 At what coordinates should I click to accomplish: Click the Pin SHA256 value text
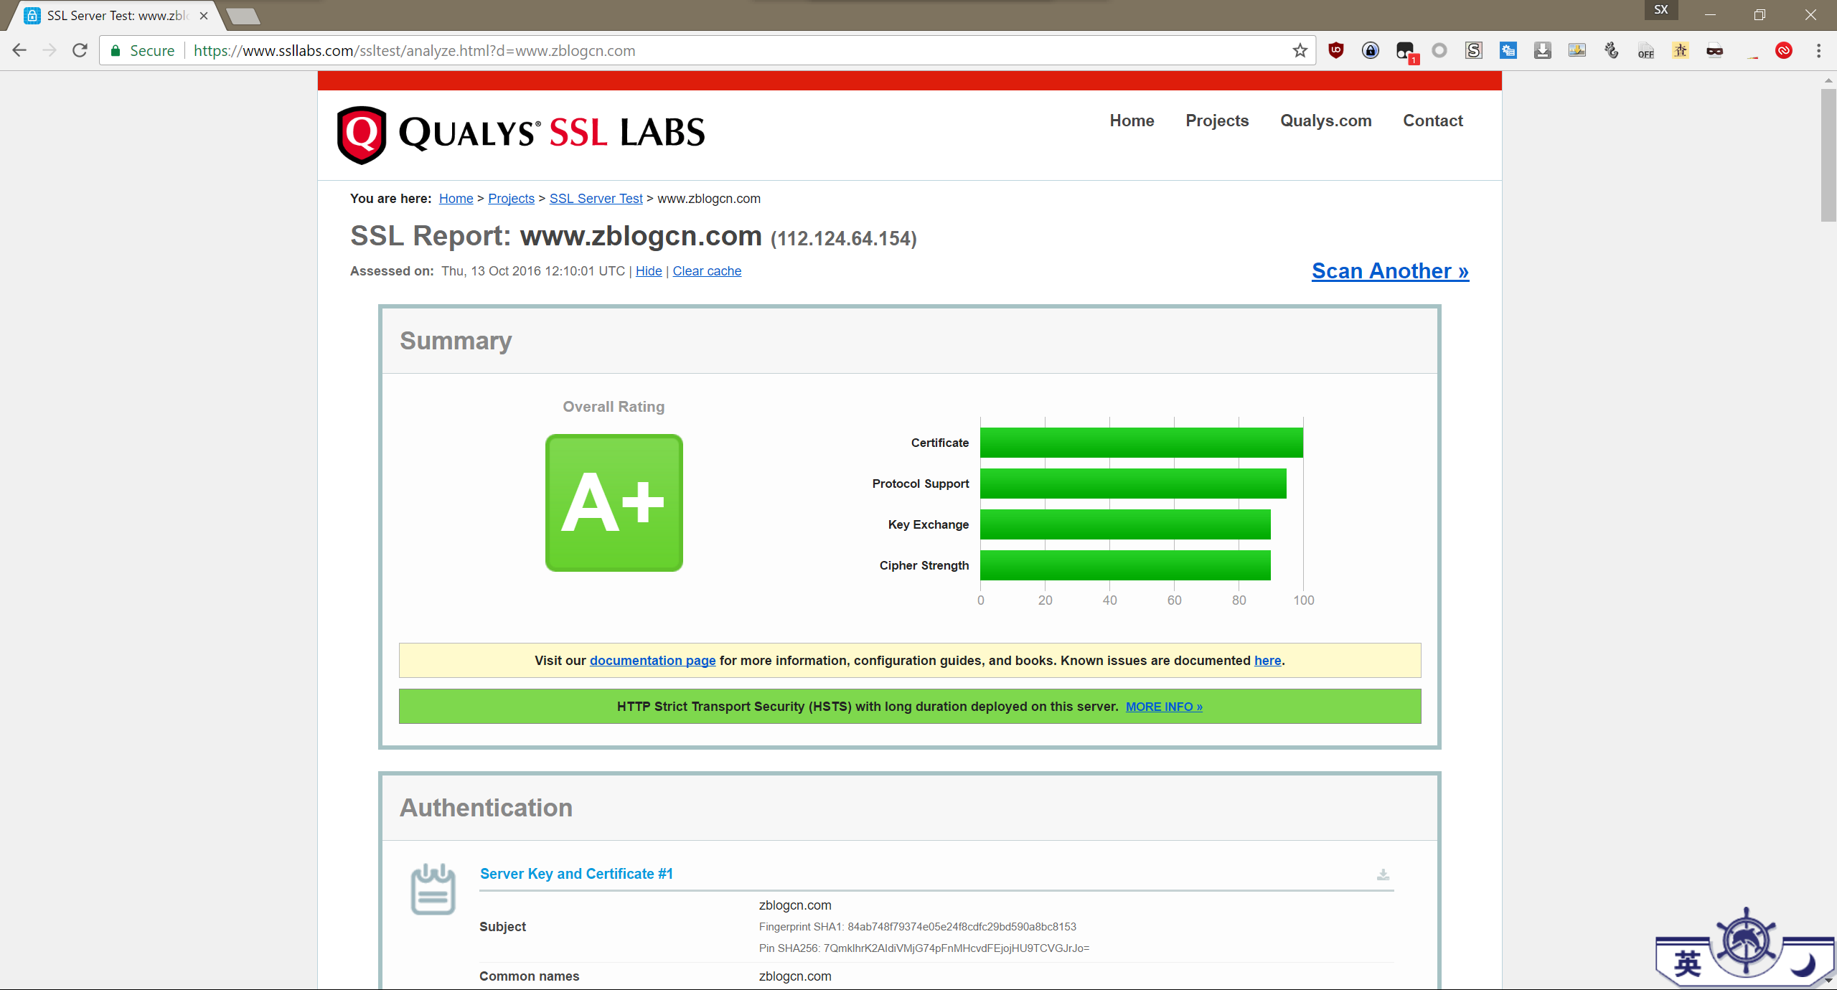(x=957, y=948)
